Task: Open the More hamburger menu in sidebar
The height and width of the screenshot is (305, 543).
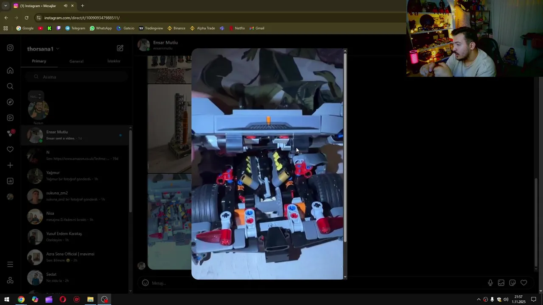Action: [10, 264]
